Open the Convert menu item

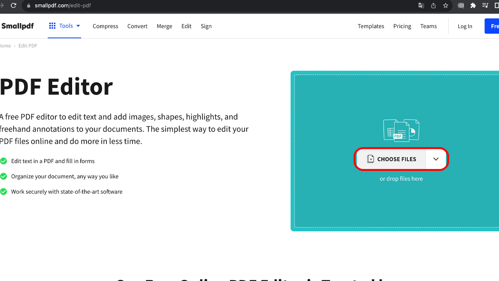[x=137, y=26]
